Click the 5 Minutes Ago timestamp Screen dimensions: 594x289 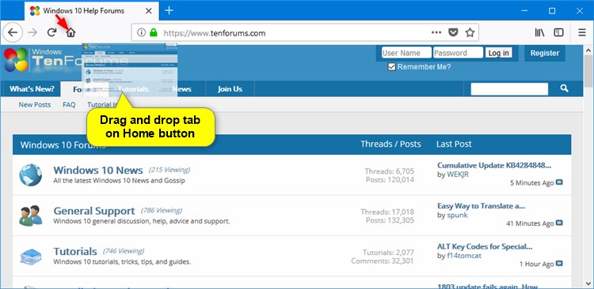coord(532,183)
